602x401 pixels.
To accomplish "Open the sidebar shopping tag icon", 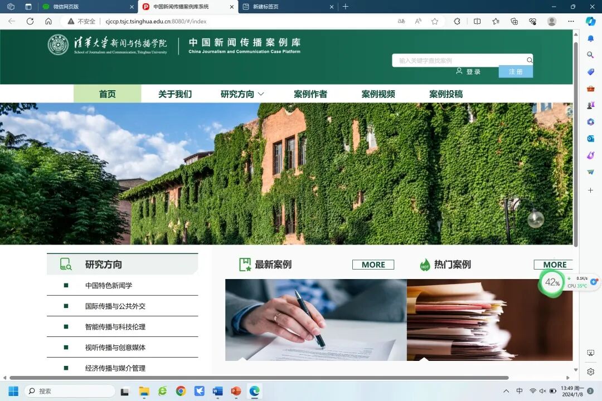I will pyautogui.click(x=590, y=72).
